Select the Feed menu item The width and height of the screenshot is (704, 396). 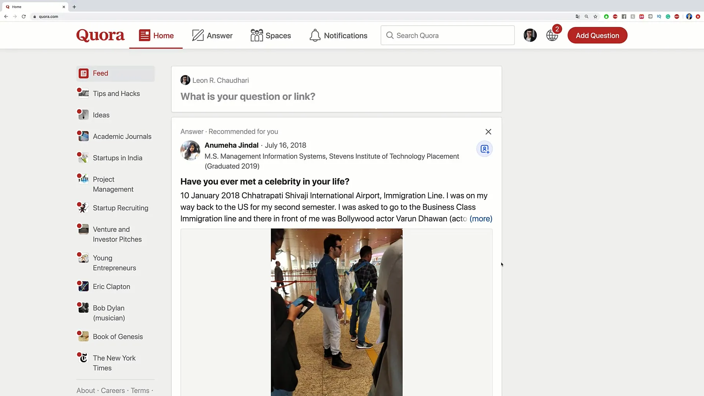click(100, 73)
